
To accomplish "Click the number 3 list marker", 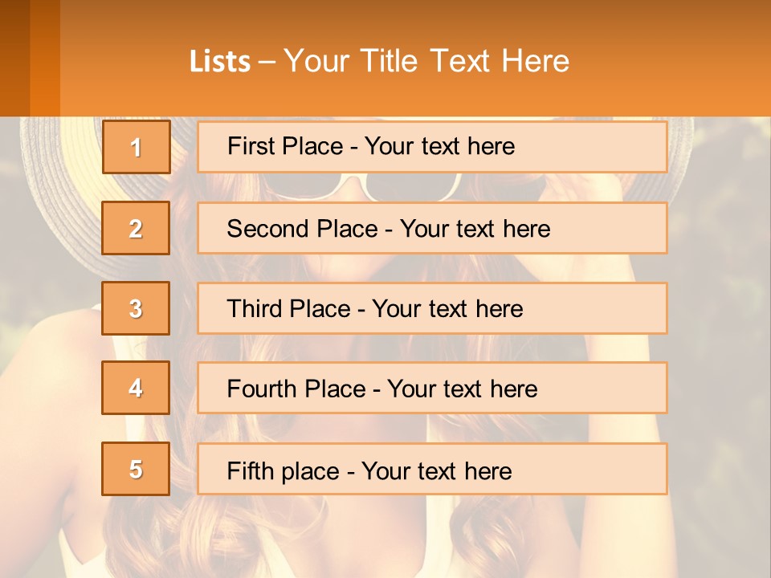I will [136, 308].
